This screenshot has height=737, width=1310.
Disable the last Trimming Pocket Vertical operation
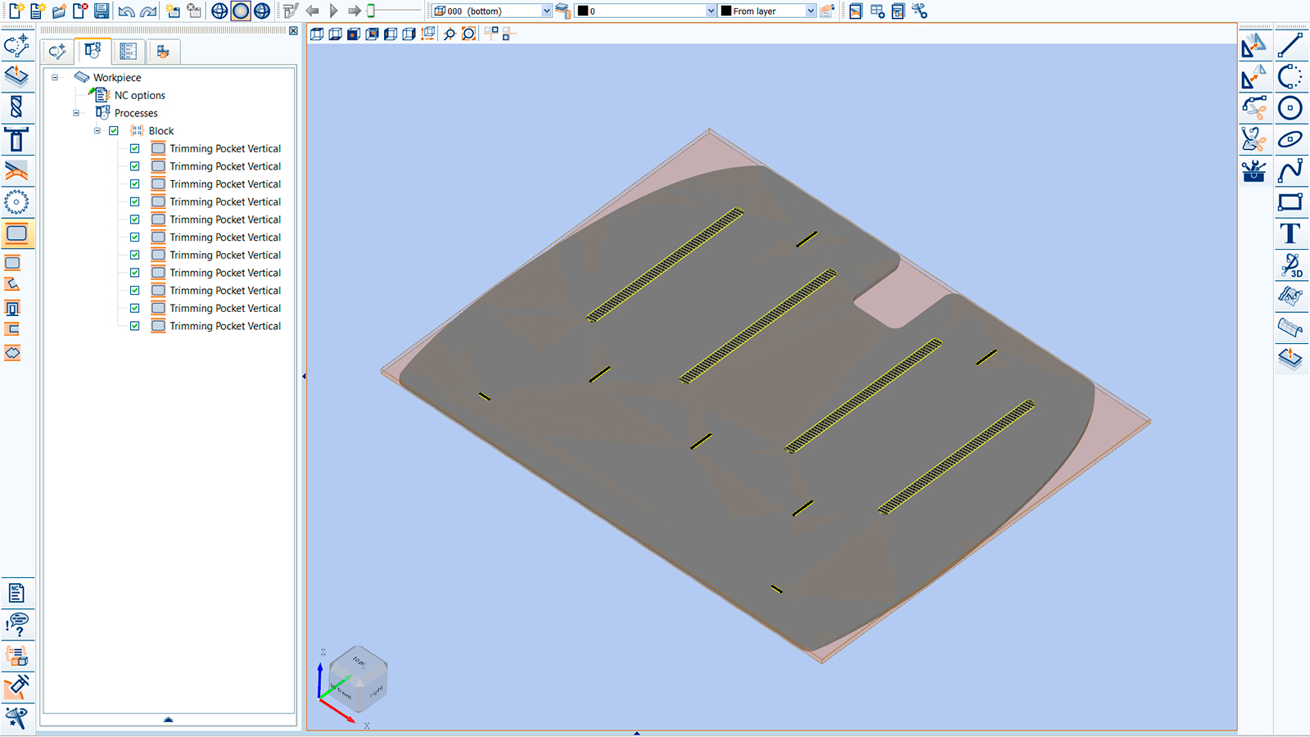point(135,326)
